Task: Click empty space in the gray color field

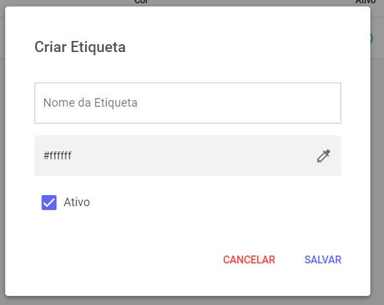Action: [191, 155]
